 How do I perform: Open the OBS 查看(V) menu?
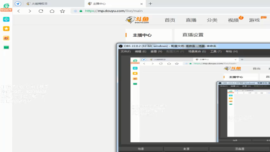156,52
